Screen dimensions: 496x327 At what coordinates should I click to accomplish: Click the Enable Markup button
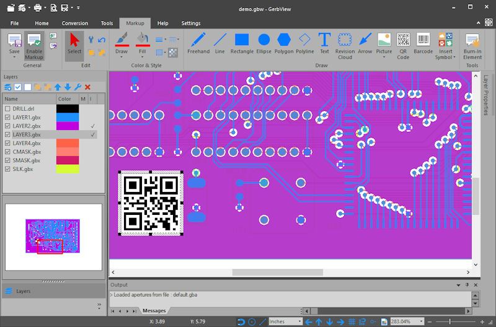coord(34,46)
